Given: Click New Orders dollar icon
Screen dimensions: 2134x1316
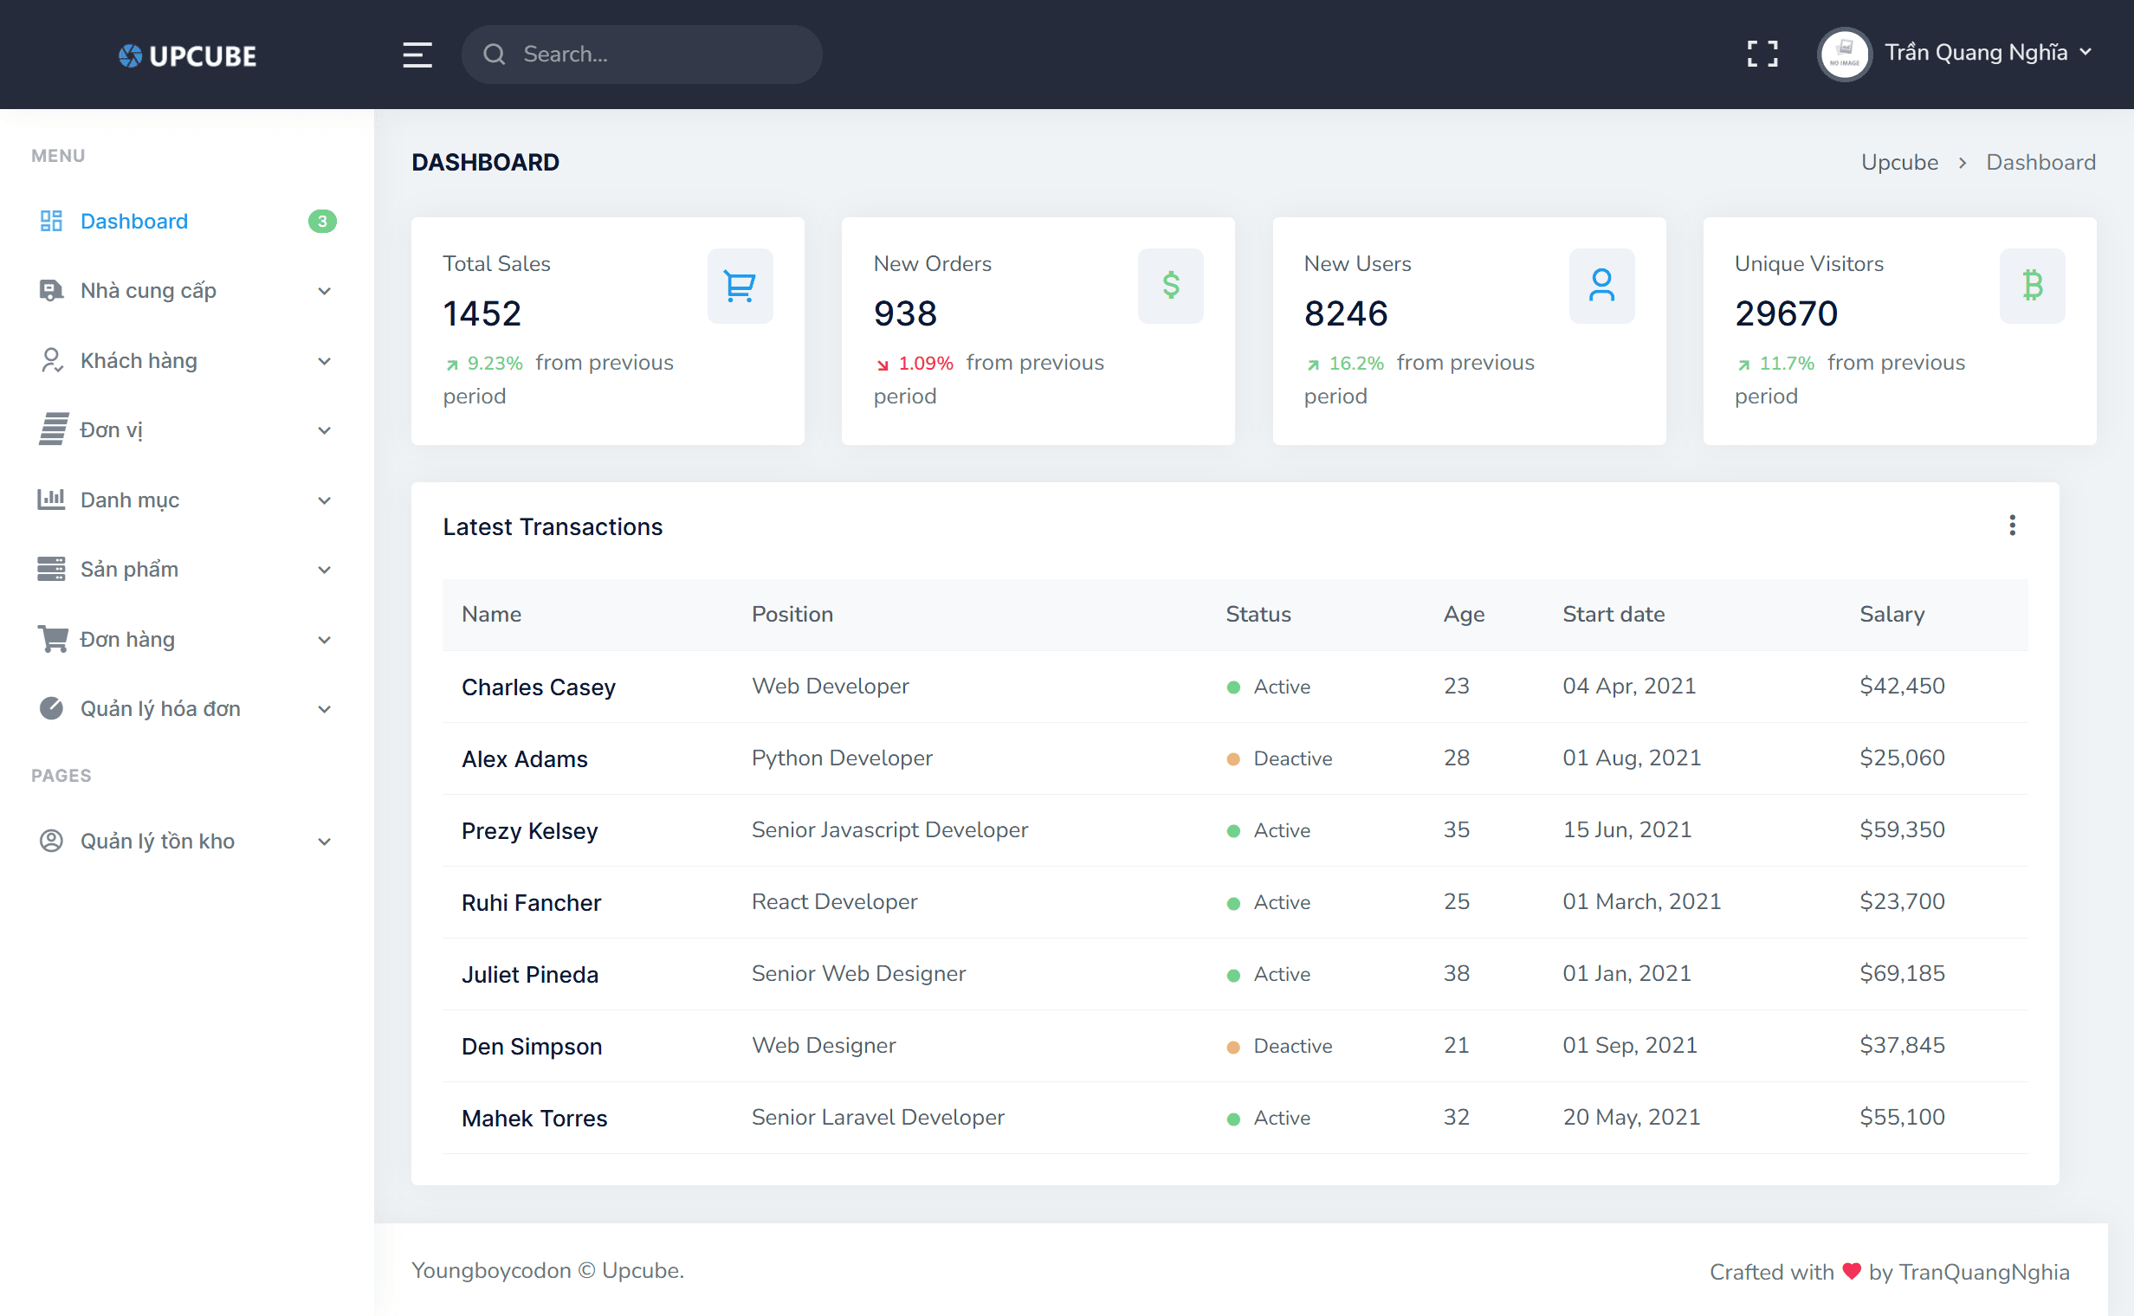Looking at the screenshot, I should coord(1170,286).
